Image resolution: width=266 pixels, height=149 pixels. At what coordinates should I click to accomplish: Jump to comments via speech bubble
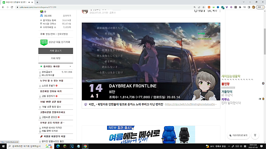tap(196, 11)
